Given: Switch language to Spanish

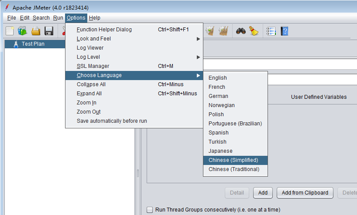Looking at the screenshot, I should [x=235, y=133].
